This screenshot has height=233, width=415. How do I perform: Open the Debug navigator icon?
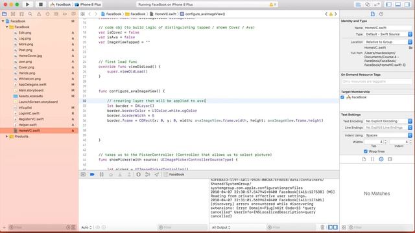click(x=56, y=14)
